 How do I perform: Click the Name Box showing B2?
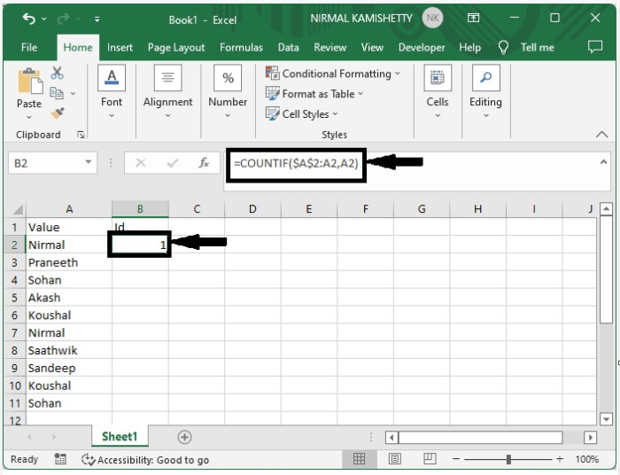point(45,163)
